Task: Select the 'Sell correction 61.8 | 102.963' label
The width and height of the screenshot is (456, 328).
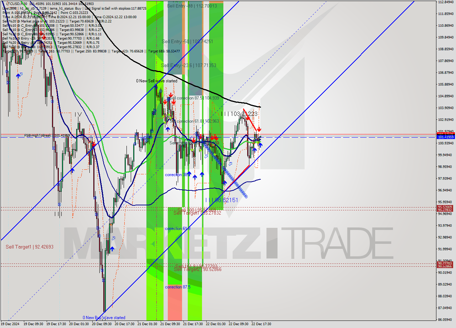Action: 194,121
